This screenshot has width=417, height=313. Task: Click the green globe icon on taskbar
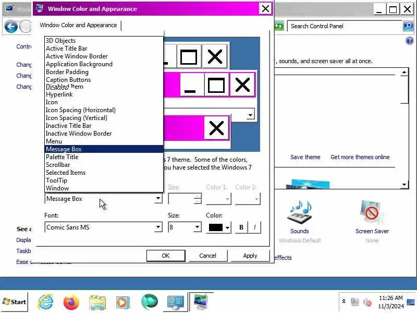(x=149, y=302)
